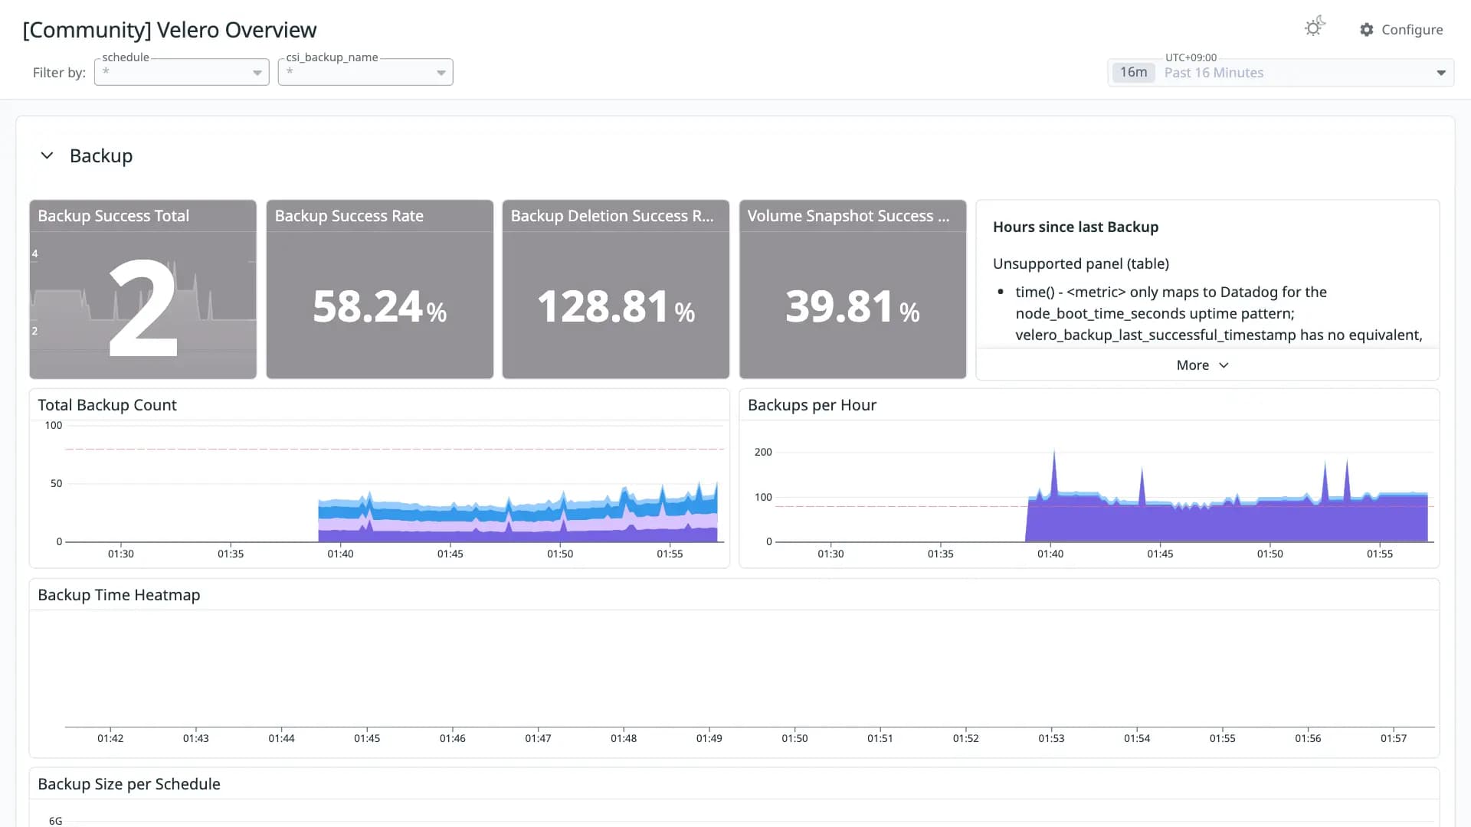Viewport: 1471px width, 827px height.
Task: Click the Backup Deletion Success Rate widget title
Action: coord(612,216)
